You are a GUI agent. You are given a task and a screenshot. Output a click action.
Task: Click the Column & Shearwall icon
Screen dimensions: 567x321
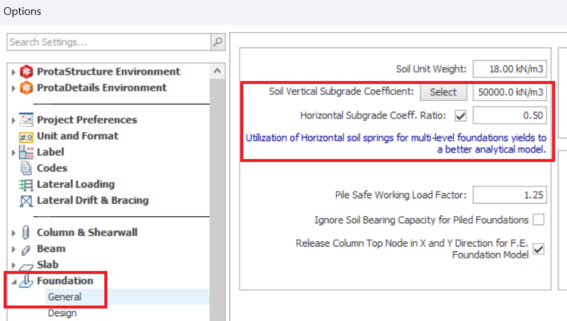[x=27, y=233]
